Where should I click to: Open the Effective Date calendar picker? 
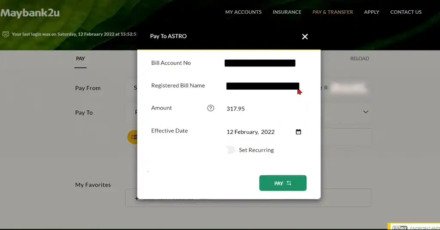pyautogui.click(x=298, y=132)
